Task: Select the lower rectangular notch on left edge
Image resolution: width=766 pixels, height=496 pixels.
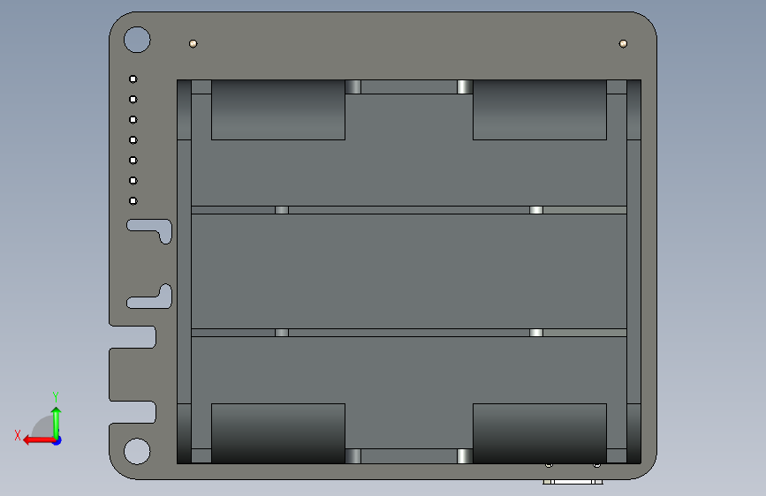Action: click(x=133, y=412)
